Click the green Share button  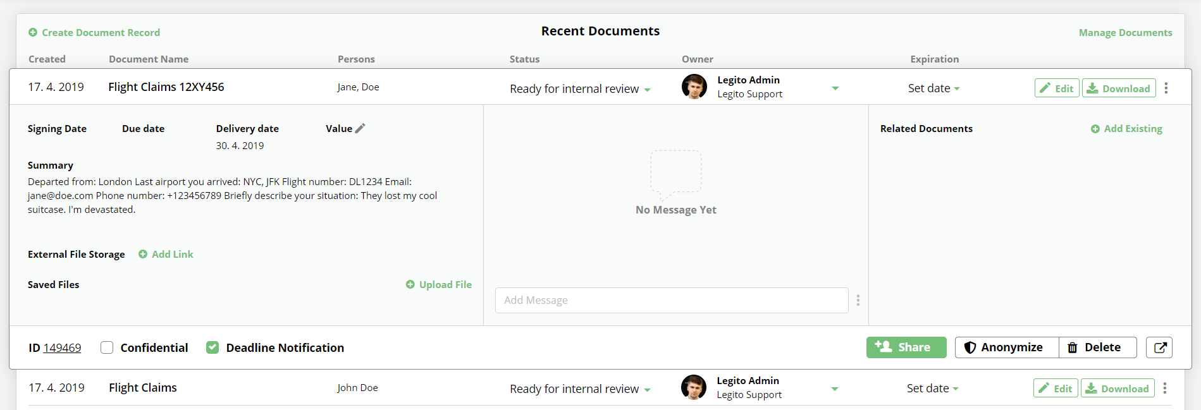906,347
